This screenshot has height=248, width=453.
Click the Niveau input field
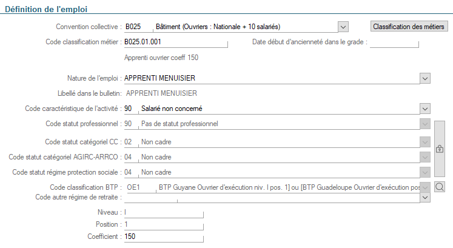pyautogui.click(x=164, y=212)
